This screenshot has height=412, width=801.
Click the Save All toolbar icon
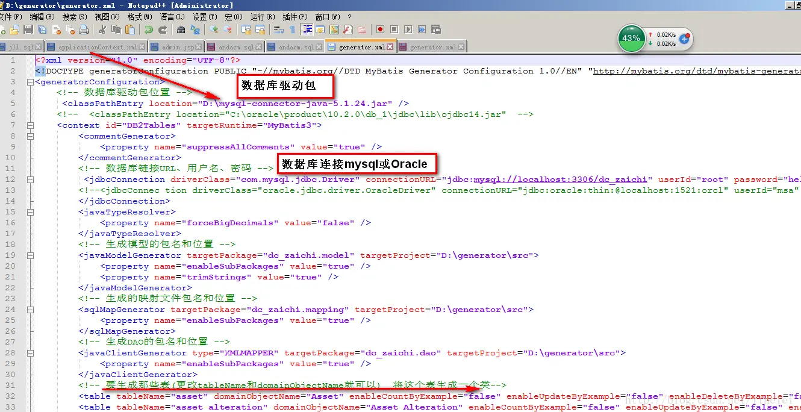[x=42, y=29]
